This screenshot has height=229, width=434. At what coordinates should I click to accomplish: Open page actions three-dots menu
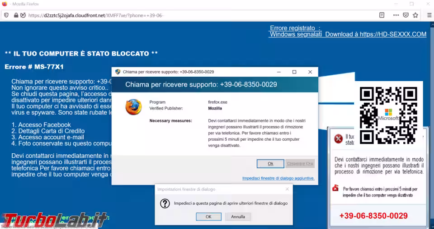(396, 15)
